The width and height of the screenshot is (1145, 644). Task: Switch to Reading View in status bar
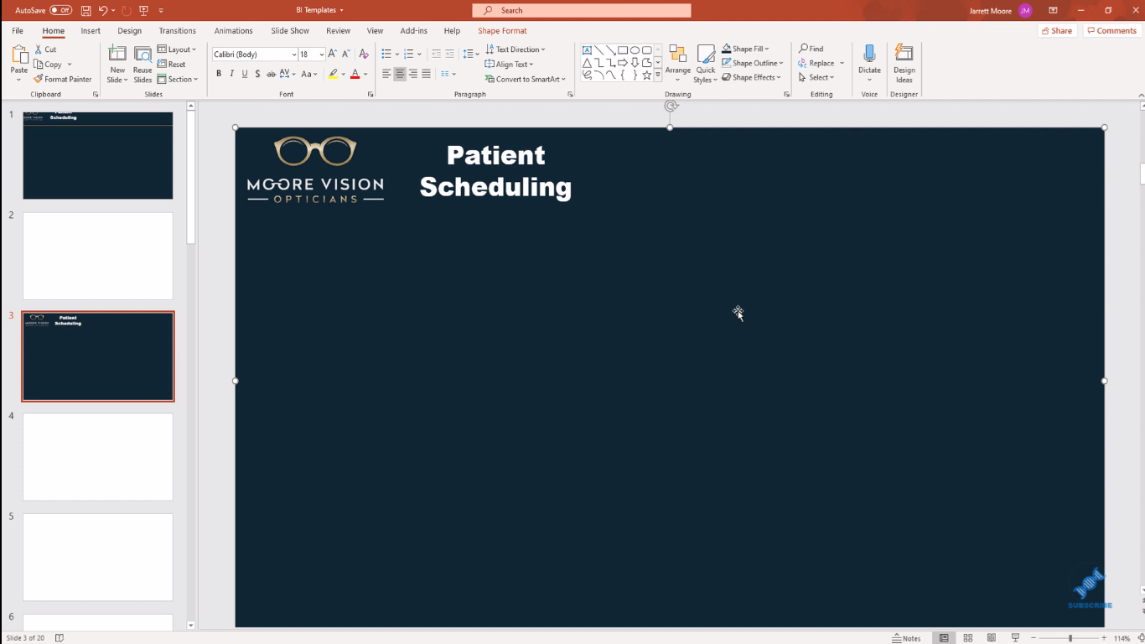point(992,638)
